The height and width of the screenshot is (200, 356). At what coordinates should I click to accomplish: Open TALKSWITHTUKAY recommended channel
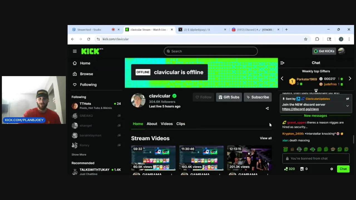tap(96, 171)
